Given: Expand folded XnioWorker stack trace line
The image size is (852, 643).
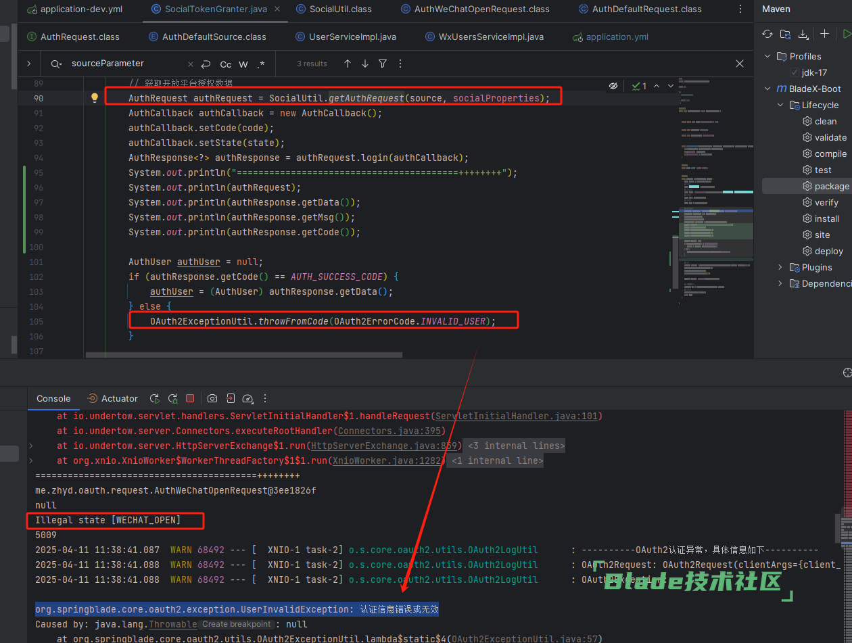Looking at the screenshot, I should coord(30,460).
